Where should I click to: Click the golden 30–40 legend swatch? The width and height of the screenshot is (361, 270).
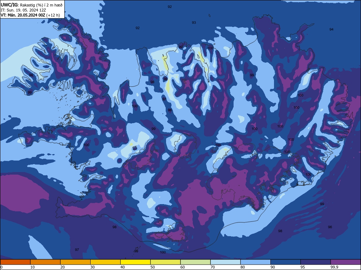pyautogui.click(x=105, y=262)
